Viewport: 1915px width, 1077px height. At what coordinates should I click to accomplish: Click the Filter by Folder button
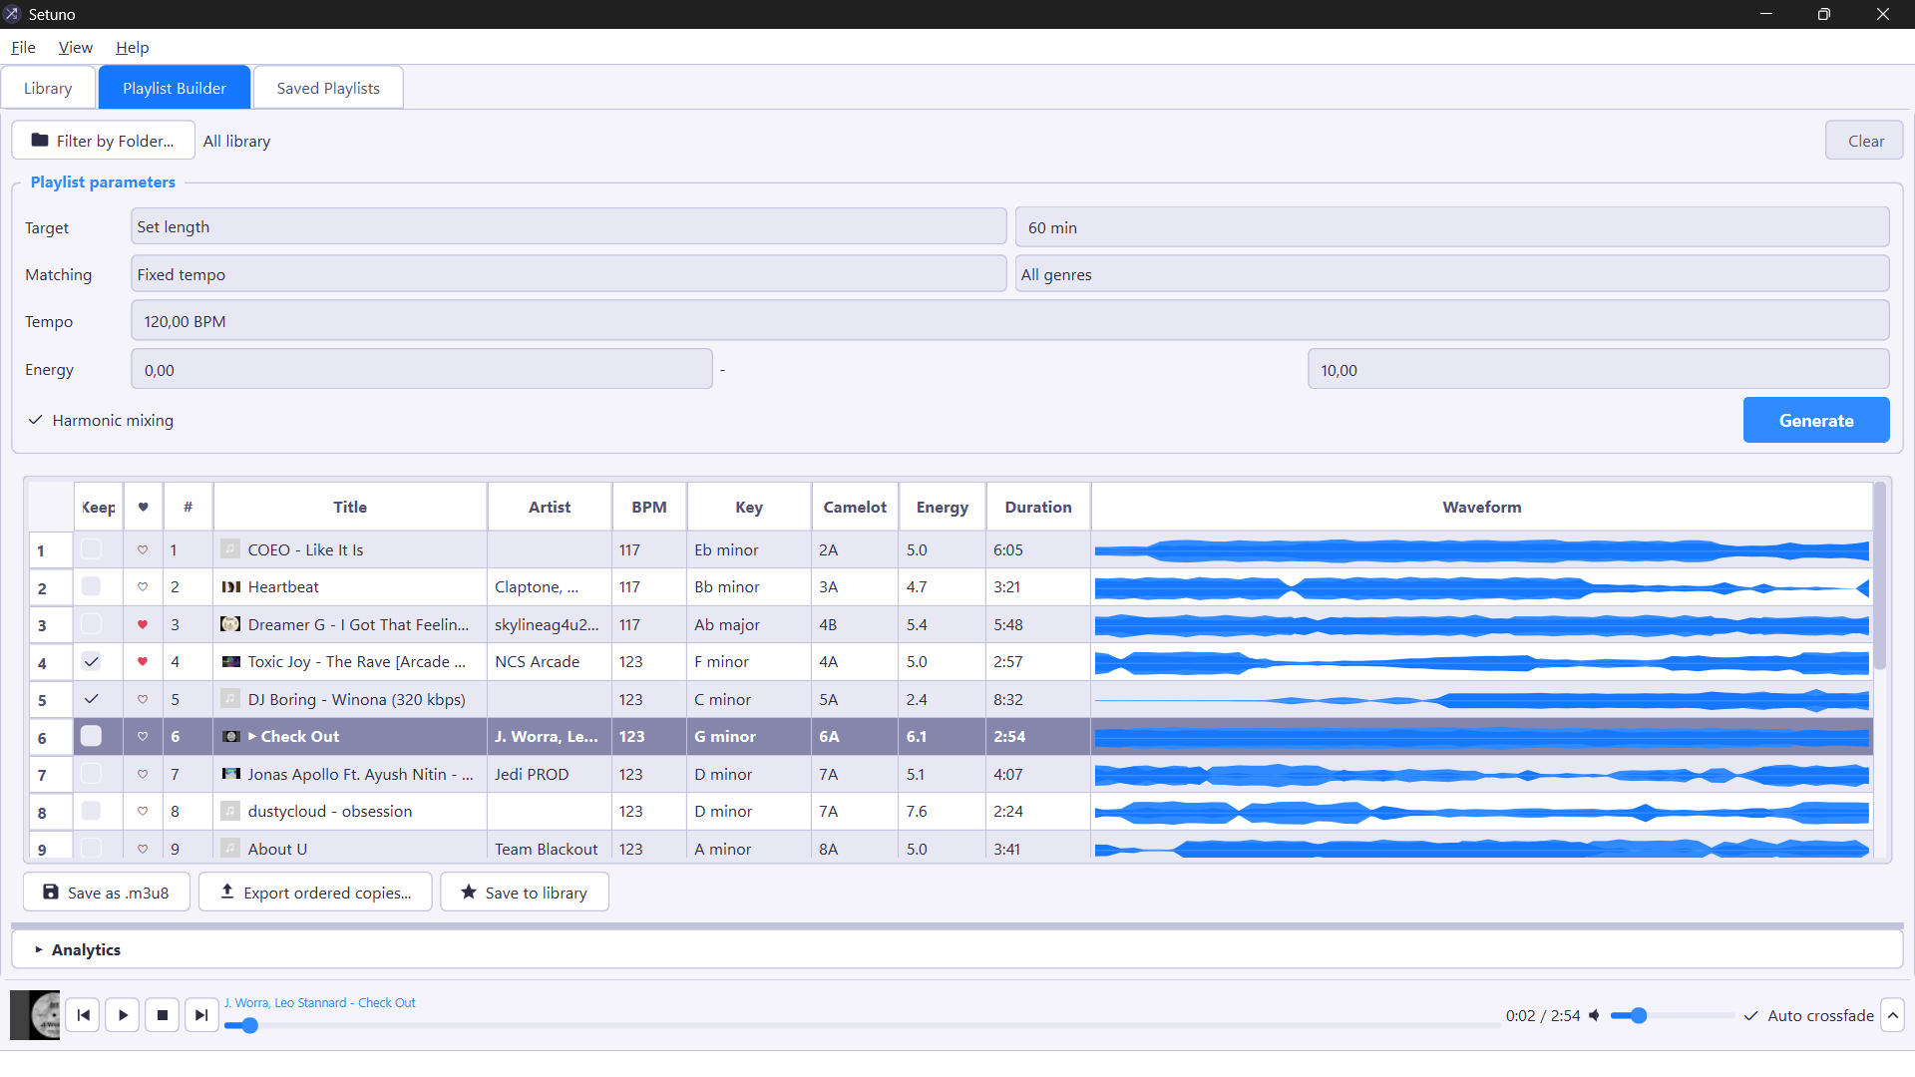click(103, 141)
